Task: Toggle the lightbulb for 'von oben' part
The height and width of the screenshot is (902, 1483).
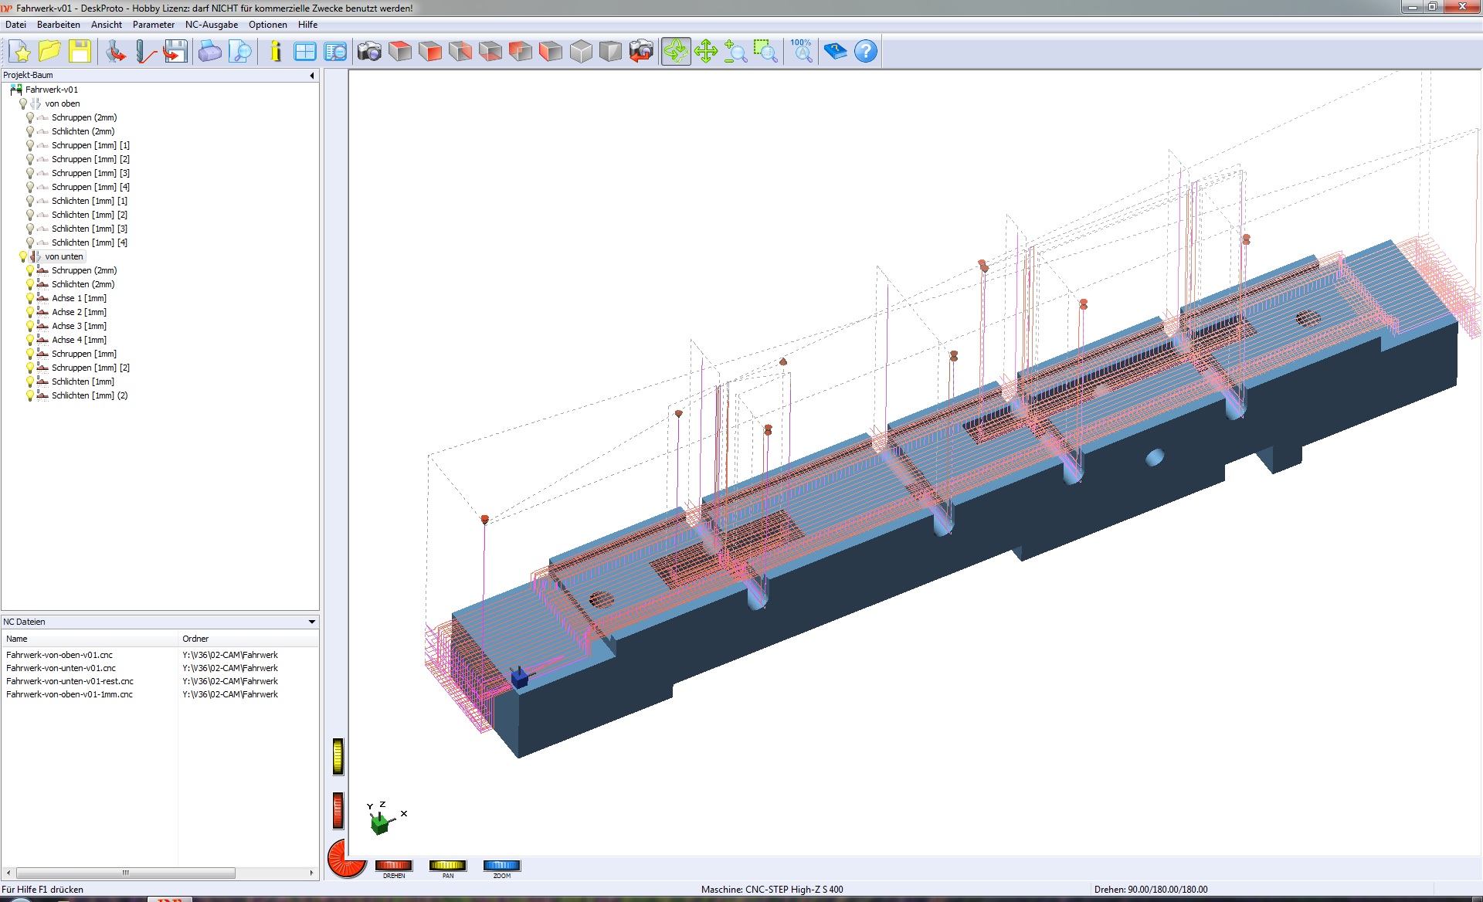Action: coord(23,103)
